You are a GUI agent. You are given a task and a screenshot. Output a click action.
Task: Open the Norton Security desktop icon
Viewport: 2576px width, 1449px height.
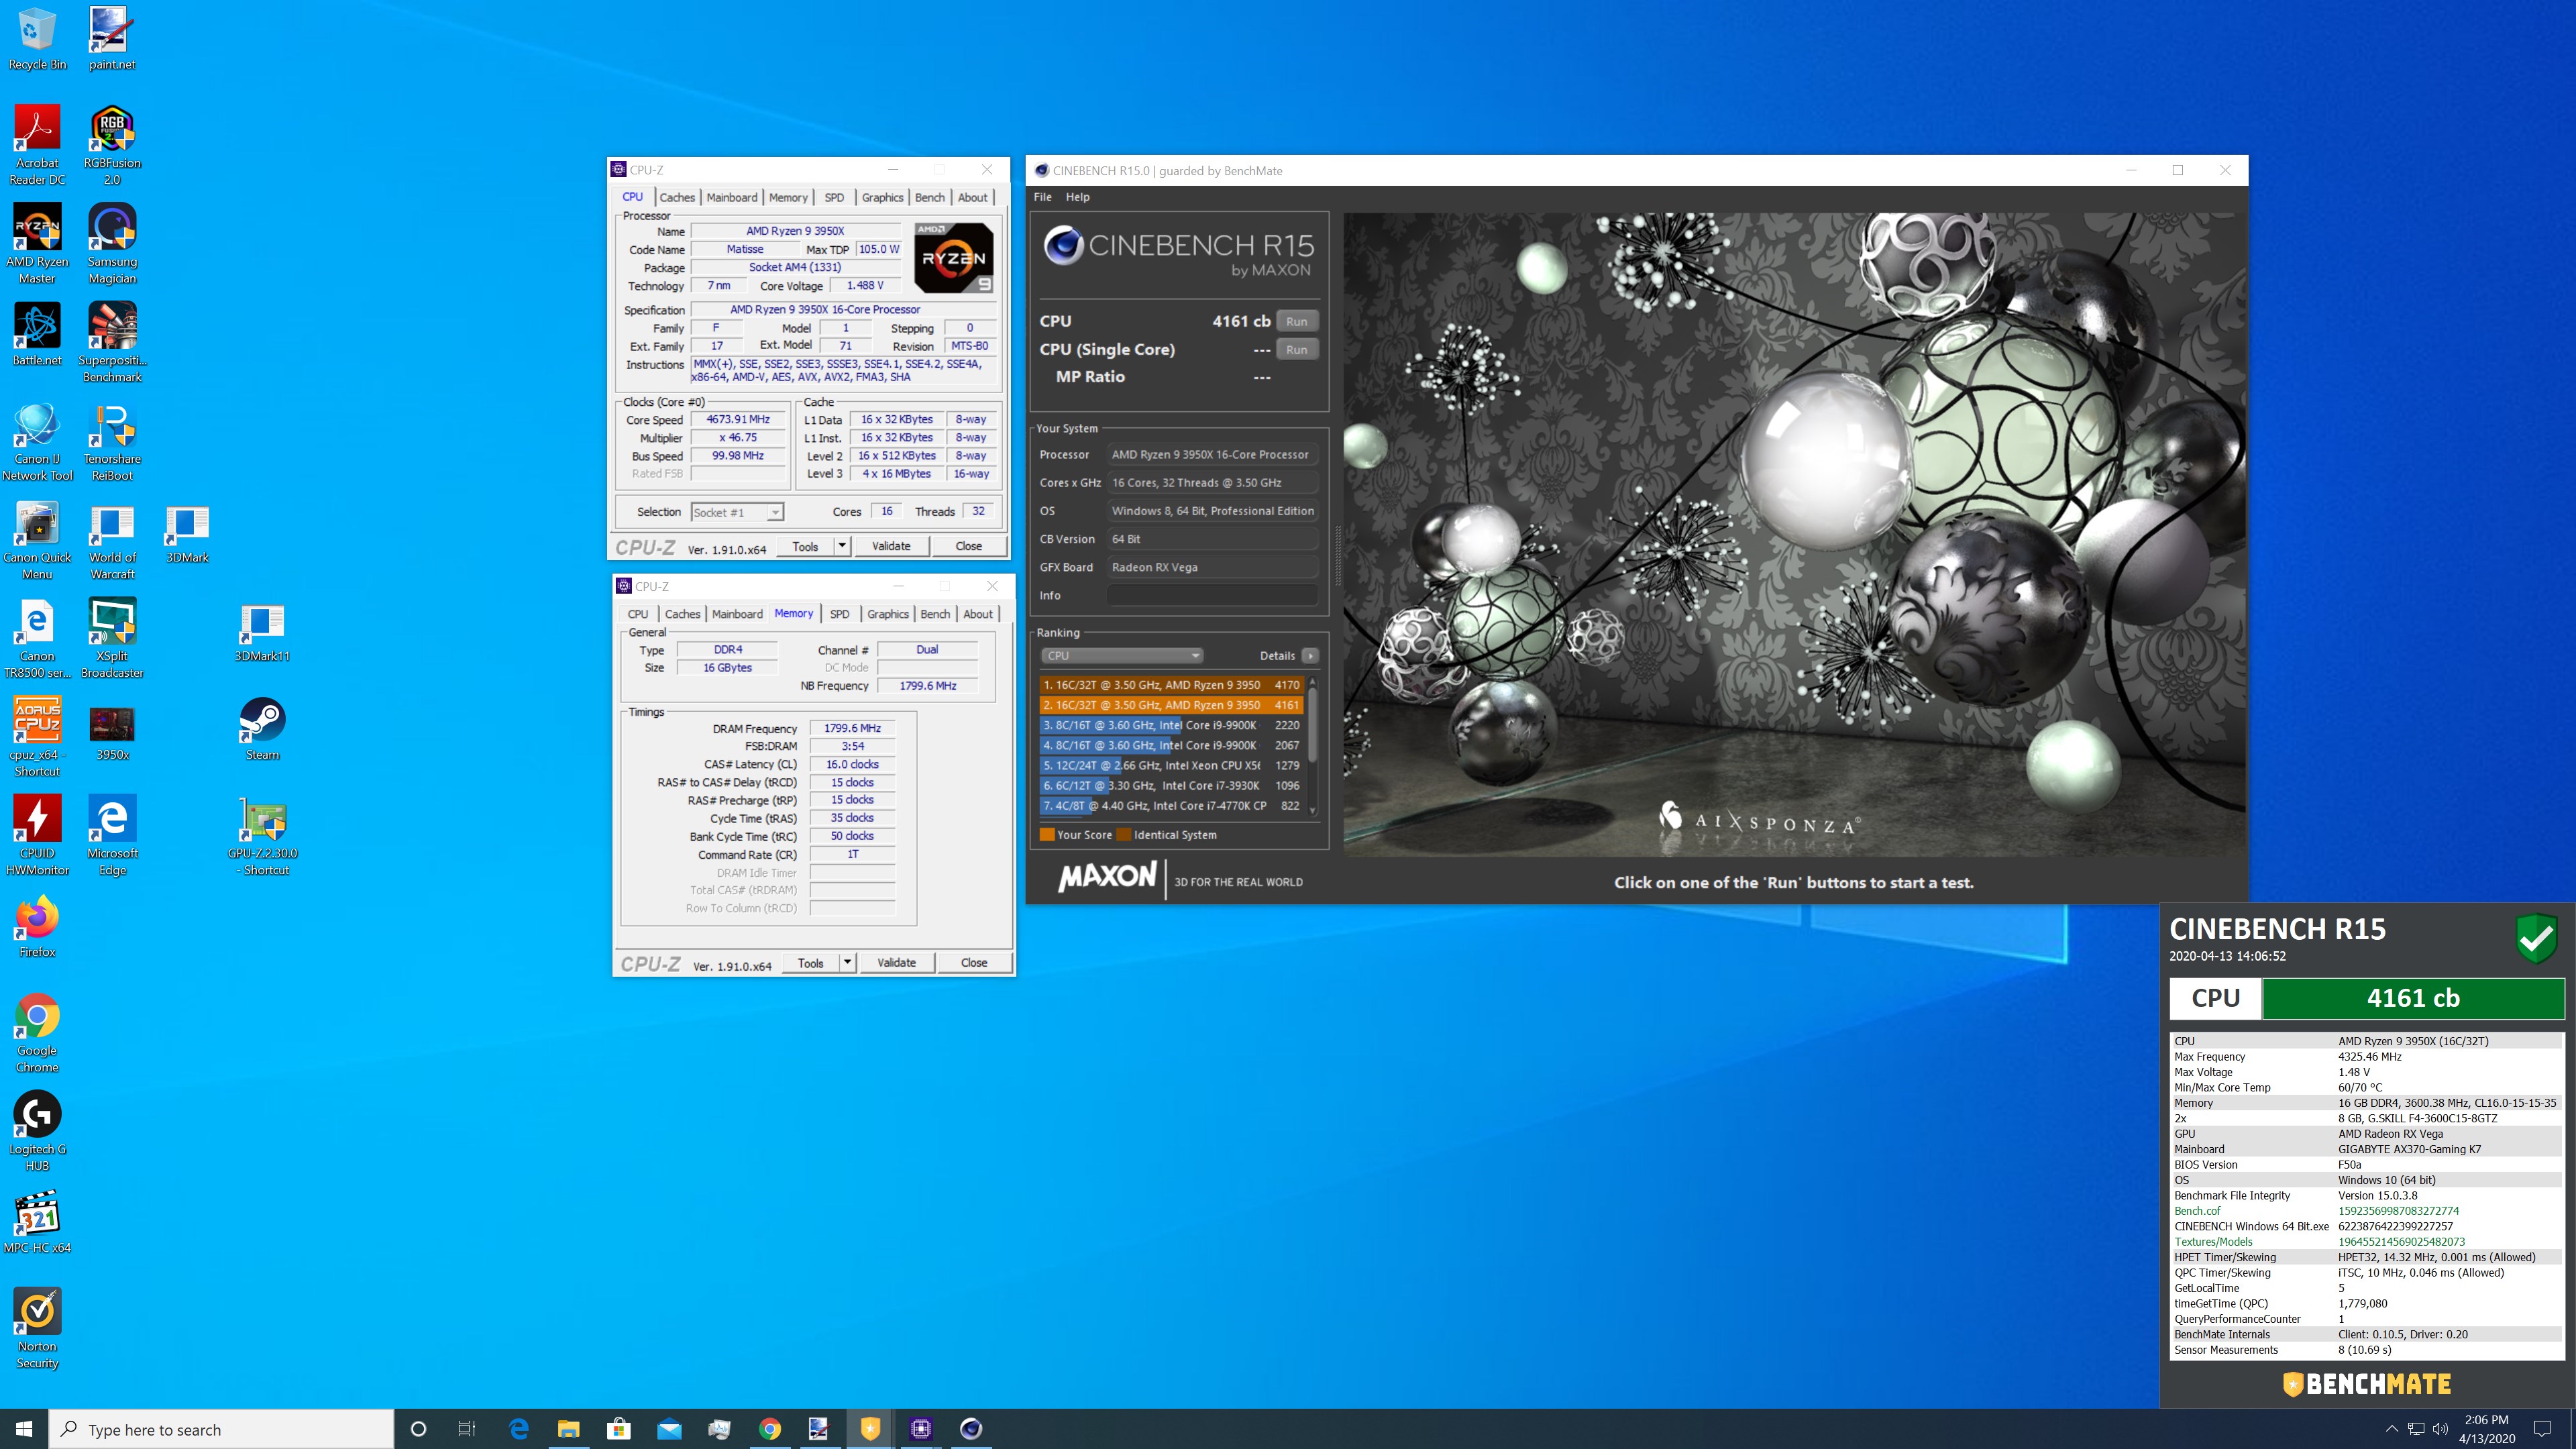click(37, 1329)
